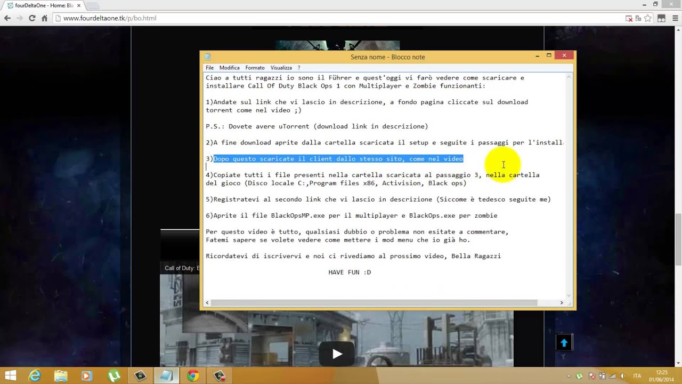
Task: Reload the fourDeltaOne page
Action: click(x=32, y=18)
